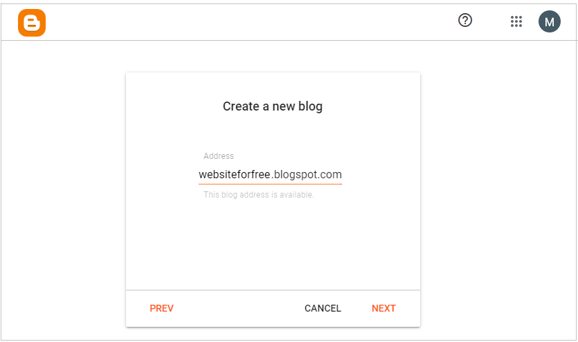Click the word 'blog' in the dialog title

pos(310,106)
